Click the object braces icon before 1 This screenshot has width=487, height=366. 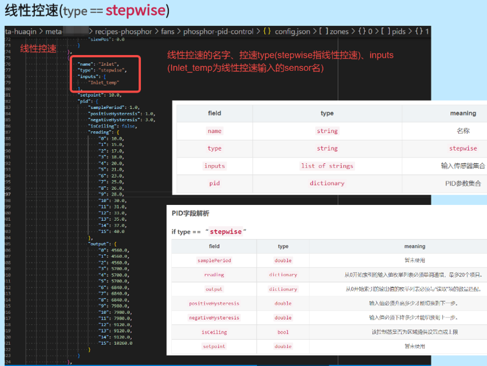click(419, 32)
